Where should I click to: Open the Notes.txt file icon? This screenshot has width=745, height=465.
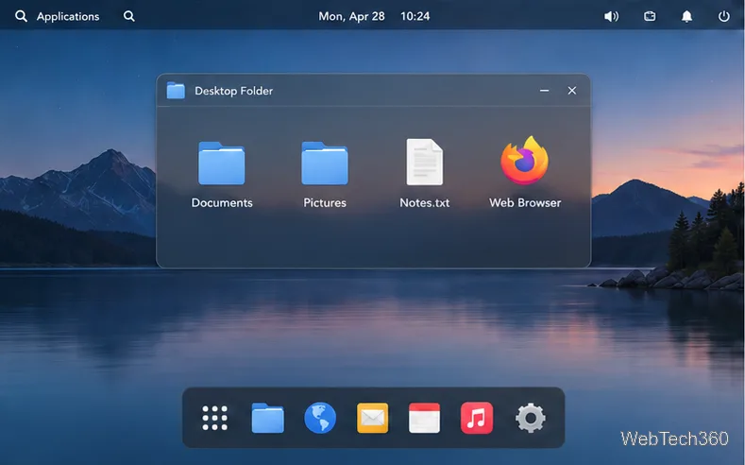click(424, 162)
